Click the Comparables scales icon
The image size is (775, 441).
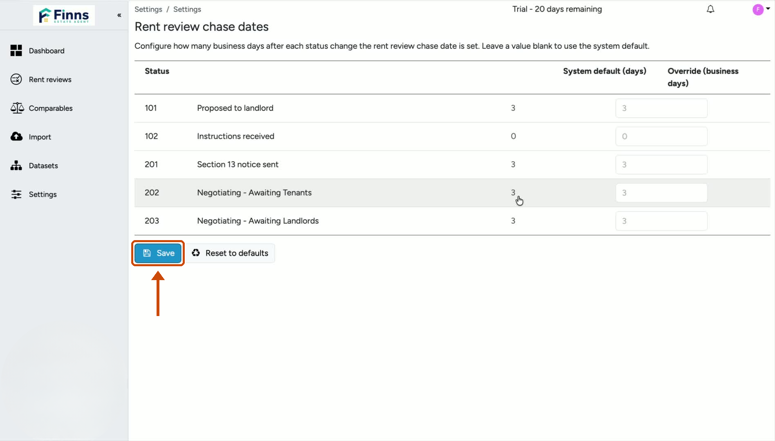17,108
